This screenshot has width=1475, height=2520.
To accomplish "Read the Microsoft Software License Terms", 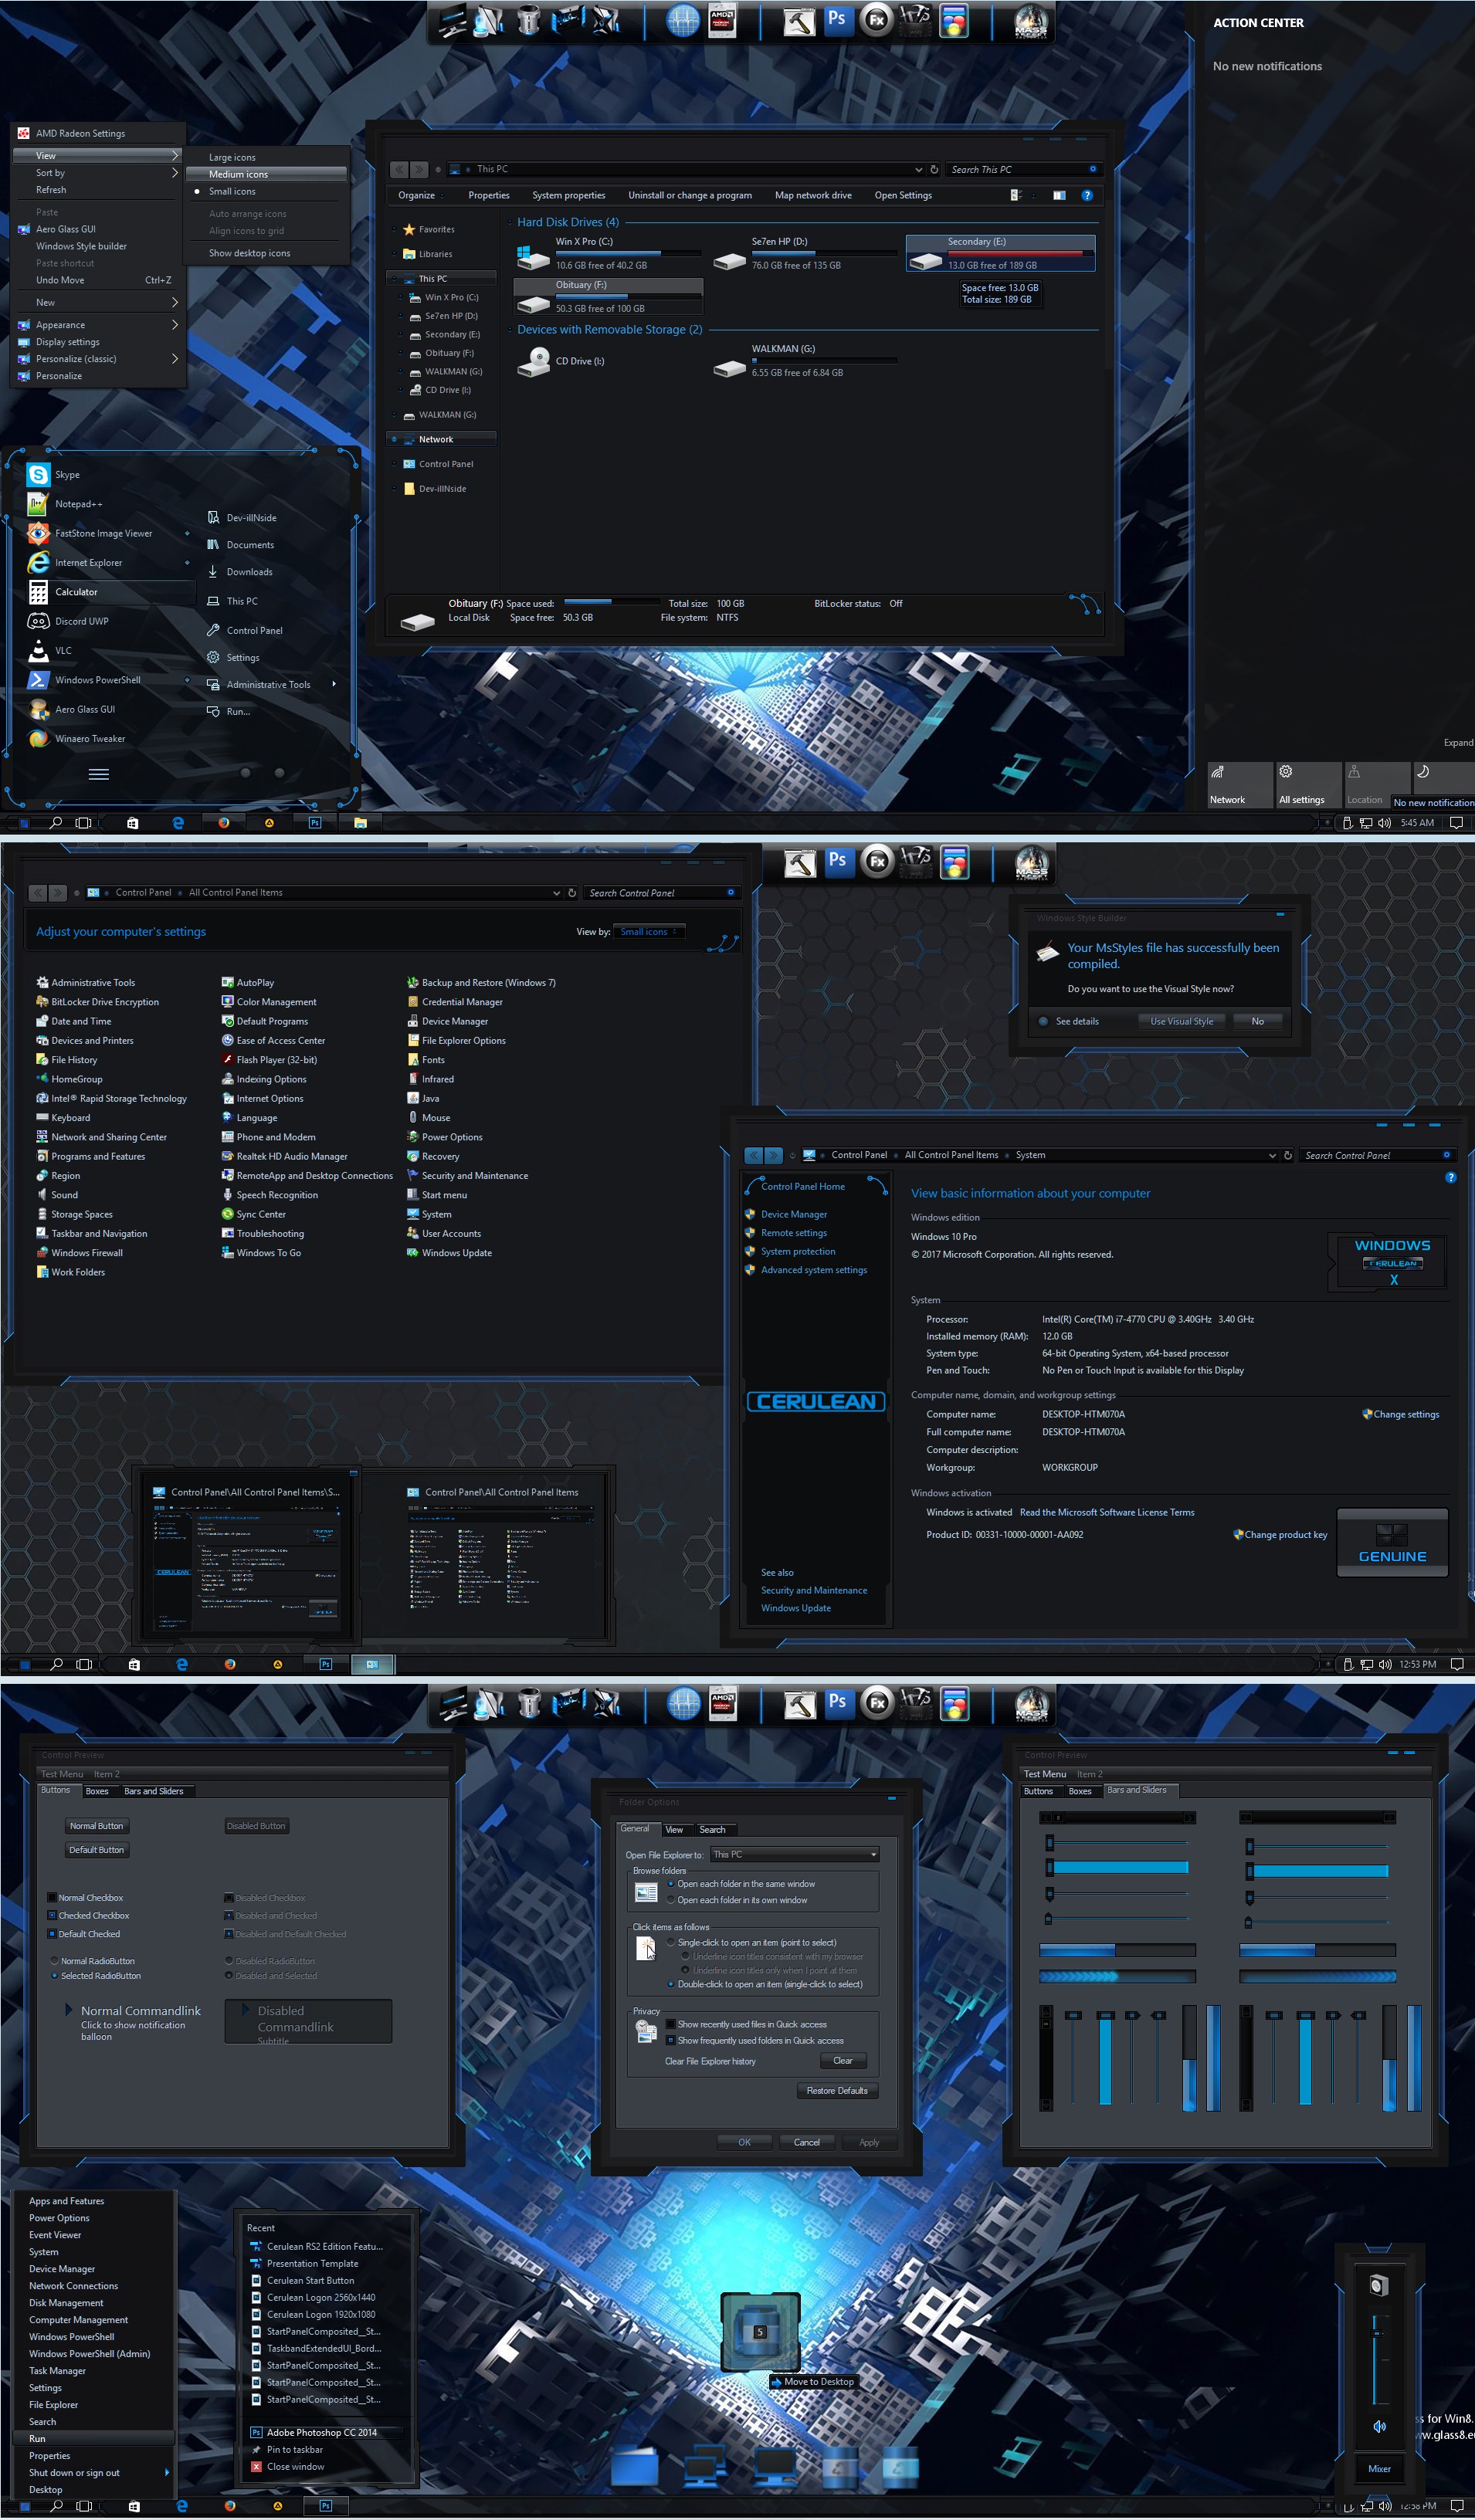I will (x=1107, y=1512).
